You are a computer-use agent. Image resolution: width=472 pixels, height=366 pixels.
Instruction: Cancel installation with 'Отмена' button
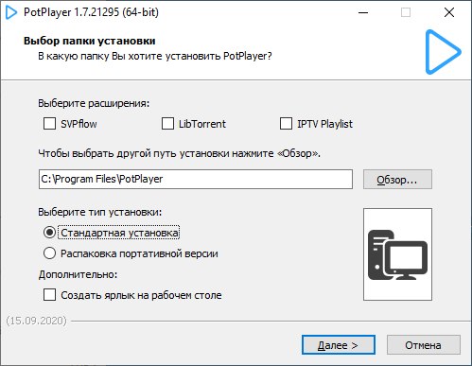click(x=424, y=345)
